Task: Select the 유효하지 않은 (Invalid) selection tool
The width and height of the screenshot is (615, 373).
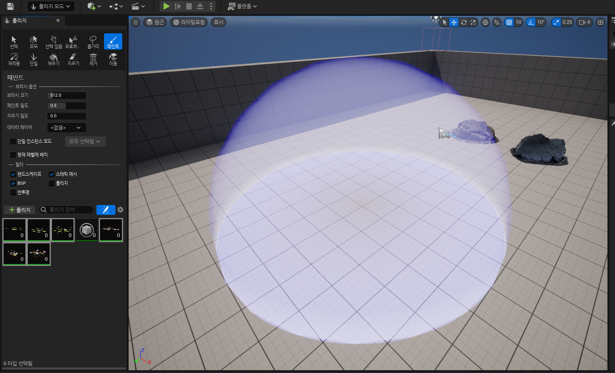Action: pyautogui.click(x=73, y=42)
